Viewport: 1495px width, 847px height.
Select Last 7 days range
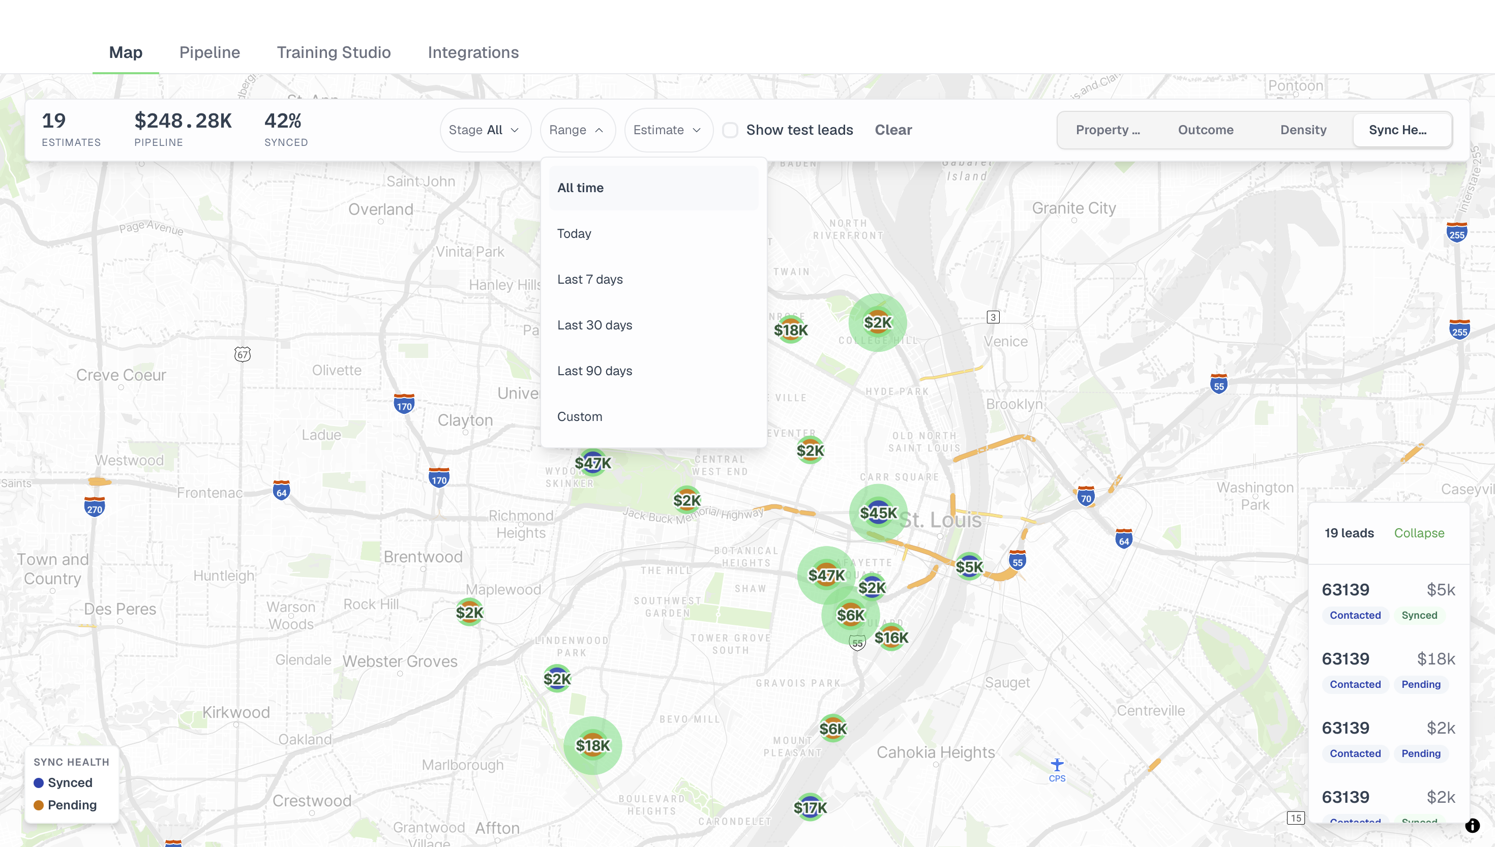point(653,279)
